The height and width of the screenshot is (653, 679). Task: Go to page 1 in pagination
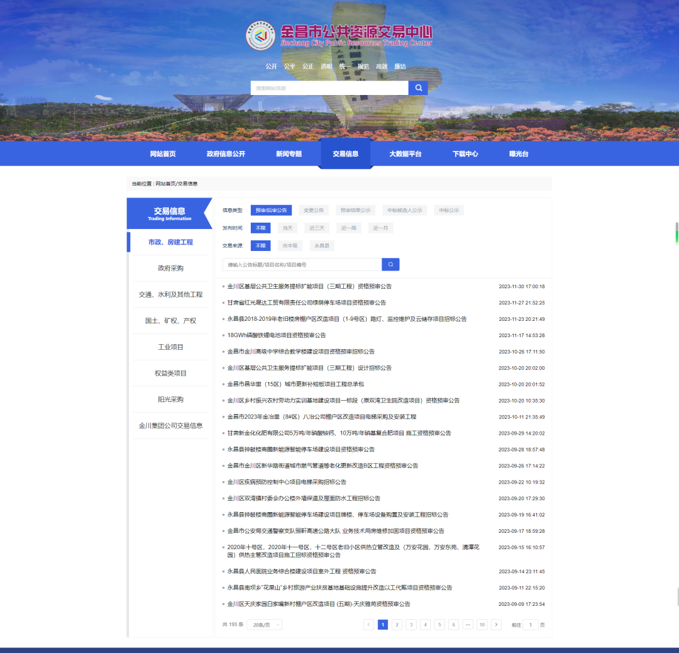[x=383, y=625]
